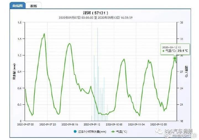
Task: Click x-axis label 2020-09-09 12
Action: pos(92,125)
